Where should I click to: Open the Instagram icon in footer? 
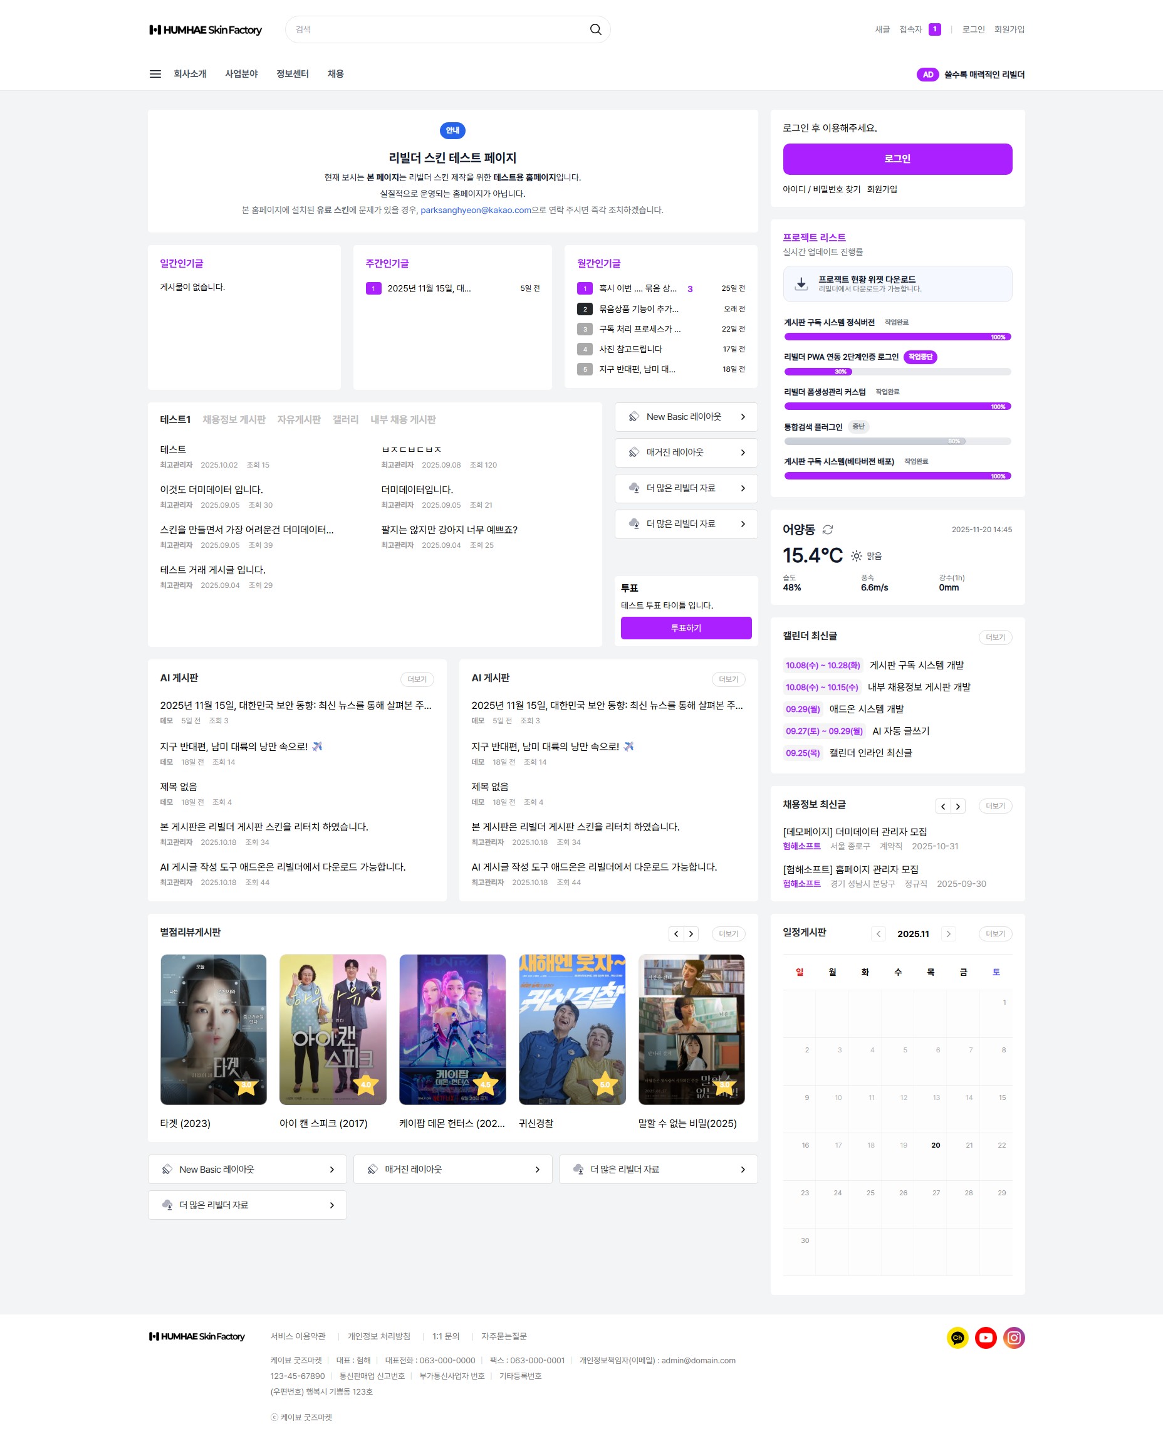pyautogui.click(x=1013, y=1338)
